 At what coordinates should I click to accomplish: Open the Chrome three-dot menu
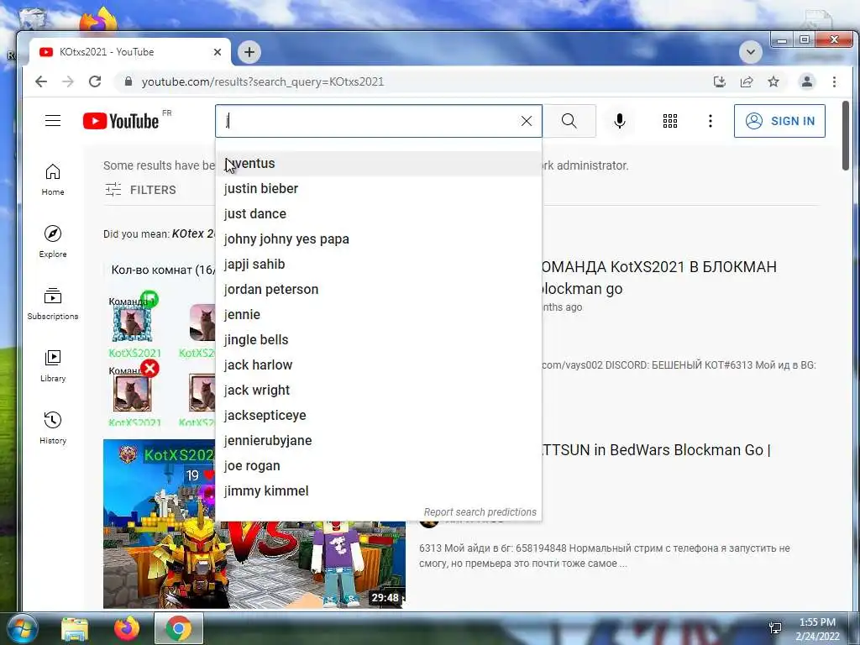[x=834, y=81]
